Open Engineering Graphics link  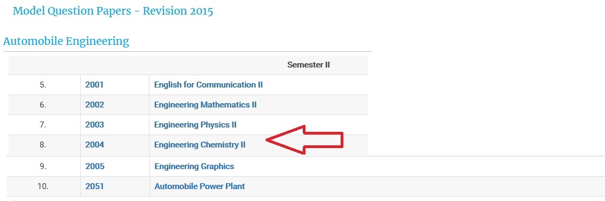194,166
